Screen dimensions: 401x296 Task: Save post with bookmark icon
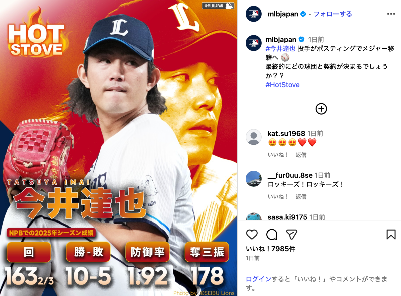391,235
